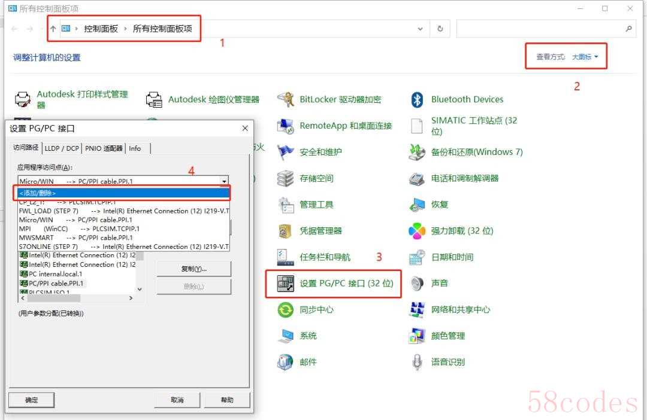Switch to the 访问路径 tab
The image size is (647, 420).
point(26,148)
